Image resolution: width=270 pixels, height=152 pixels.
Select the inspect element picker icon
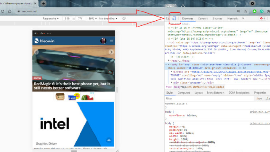pos(168,18)
